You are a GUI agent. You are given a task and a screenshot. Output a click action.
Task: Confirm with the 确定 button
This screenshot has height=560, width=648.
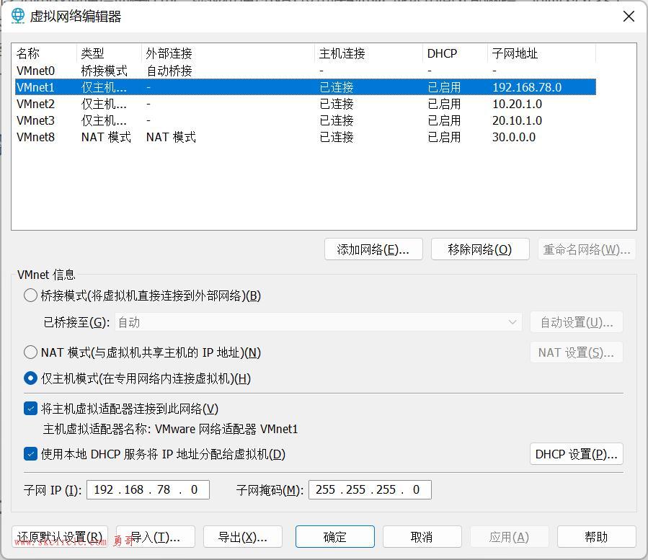point(335,537)
